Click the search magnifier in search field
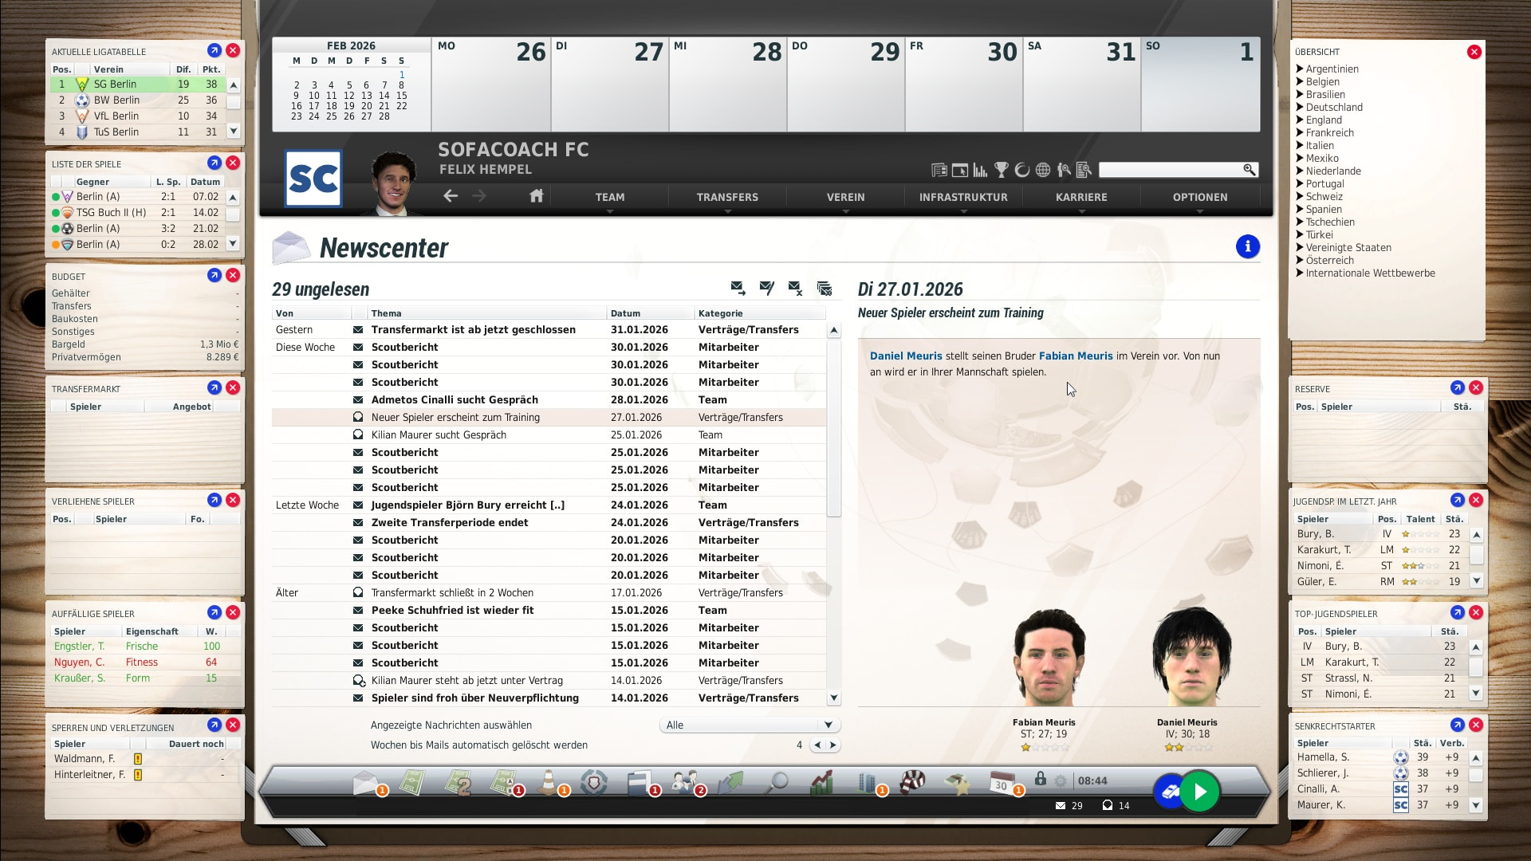The width and height of the screenshot is (1531, 861). tap(1250, 170)
